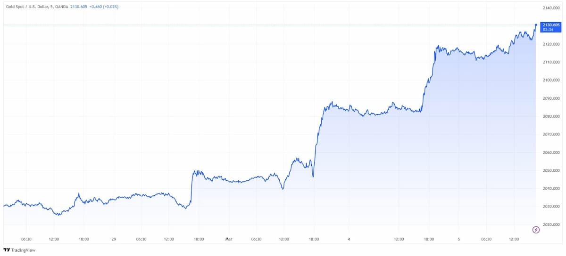Click the 2100.000 price scale label

[x=551, y=80]
